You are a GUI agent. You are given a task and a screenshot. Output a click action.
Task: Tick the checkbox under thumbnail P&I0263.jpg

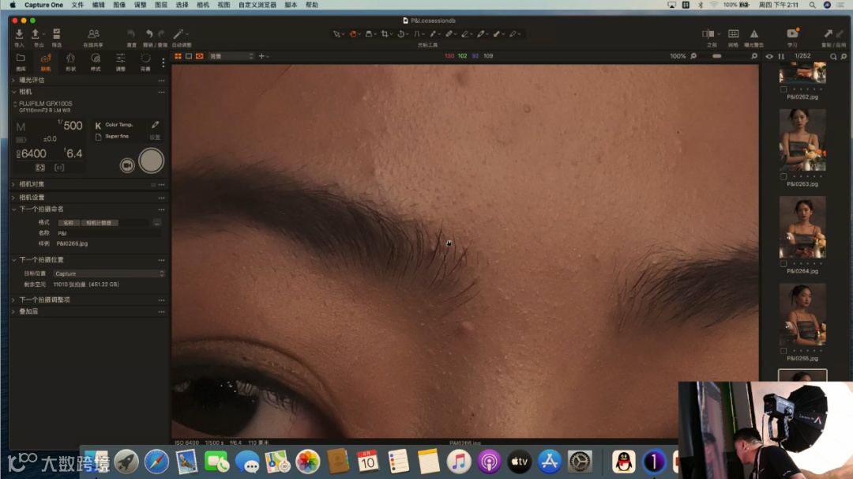(x=783, y=176)
